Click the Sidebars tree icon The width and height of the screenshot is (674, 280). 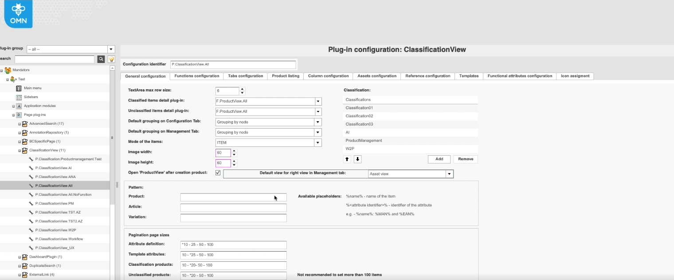tap(19, 97)
